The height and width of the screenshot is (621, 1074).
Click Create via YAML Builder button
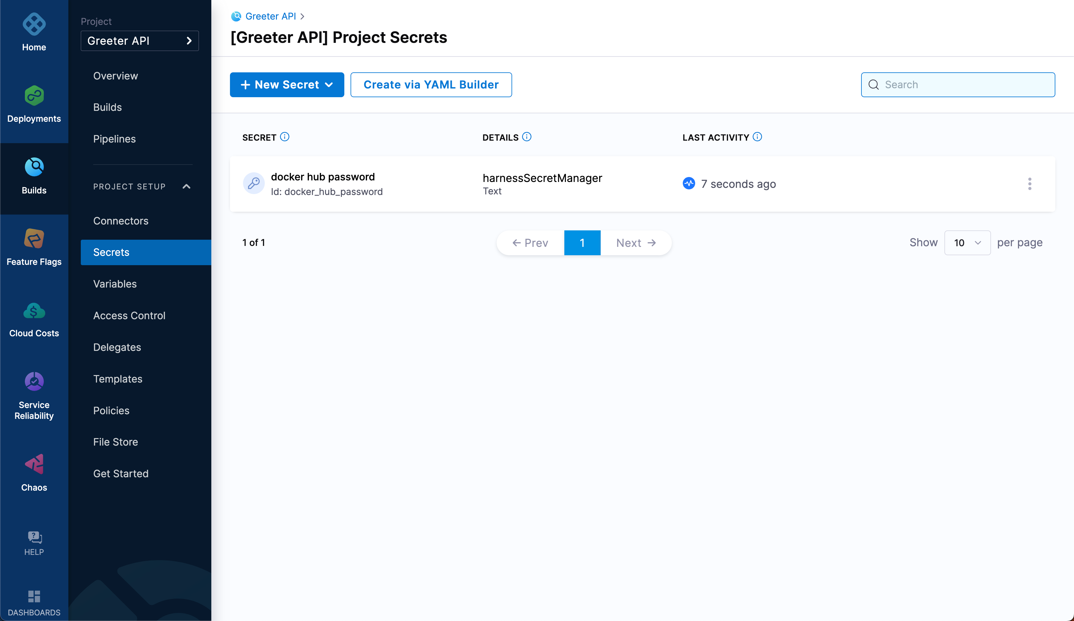(431, 85)
